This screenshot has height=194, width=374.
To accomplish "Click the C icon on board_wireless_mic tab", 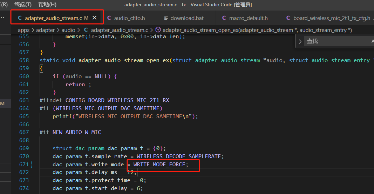I will 288,18.
